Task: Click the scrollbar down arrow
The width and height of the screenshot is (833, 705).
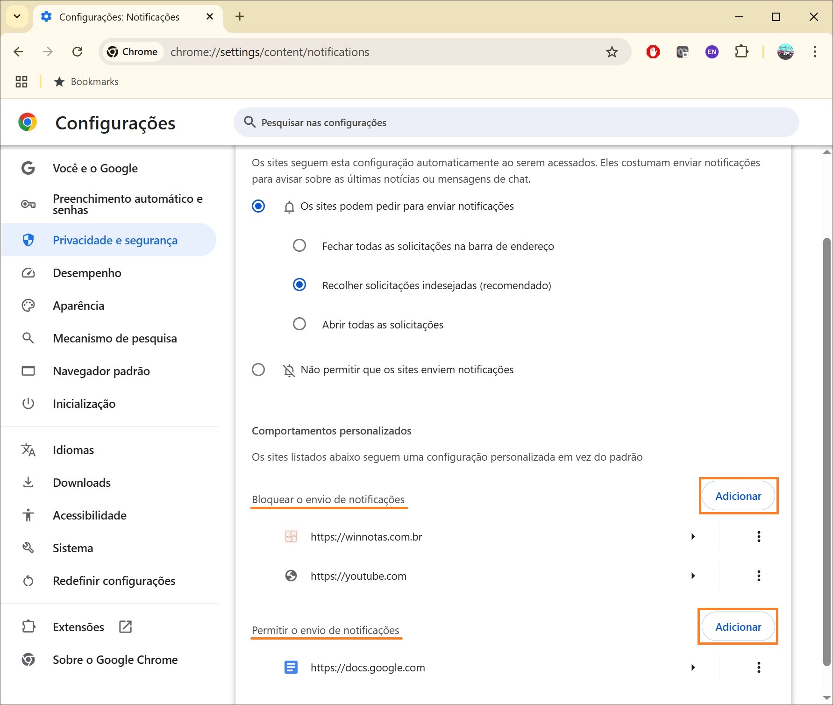Action: tap(827, 698)
